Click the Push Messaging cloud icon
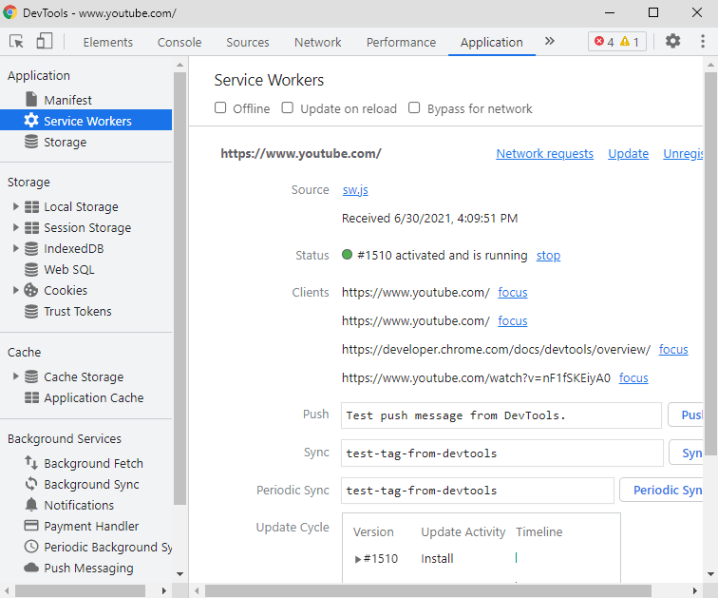This screenshot has width=718, height=598. point(31,568)
